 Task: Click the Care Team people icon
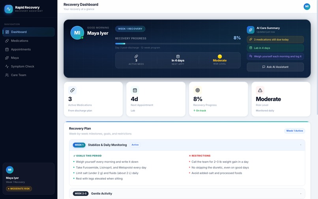(x=7, y=75)
